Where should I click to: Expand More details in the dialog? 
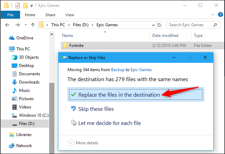click(x=83, y=143)
